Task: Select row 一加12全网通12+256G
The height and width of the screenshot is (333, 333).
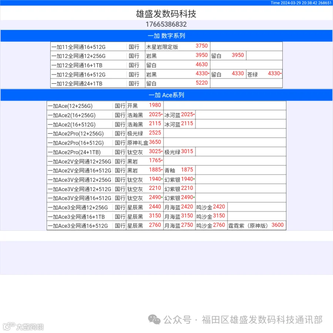Action: point(166,55)
